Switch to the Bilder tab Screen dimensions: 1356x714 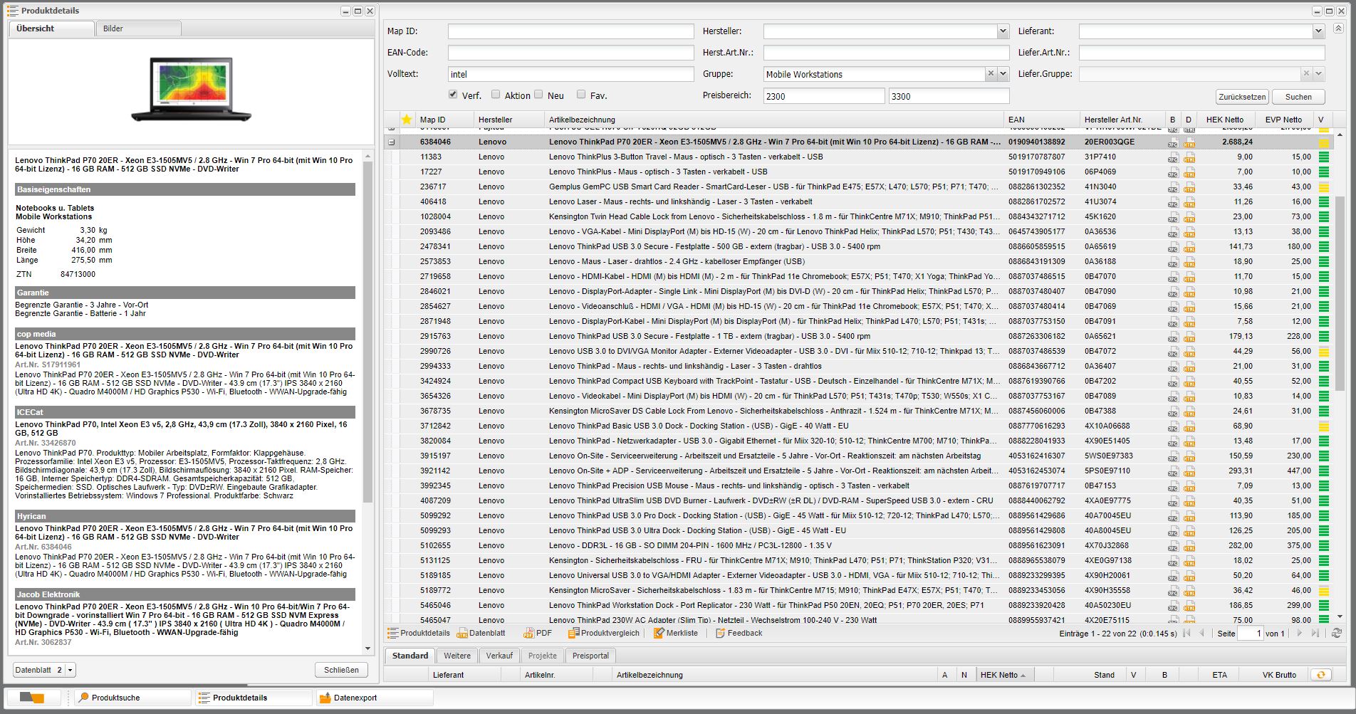[137, 28]
